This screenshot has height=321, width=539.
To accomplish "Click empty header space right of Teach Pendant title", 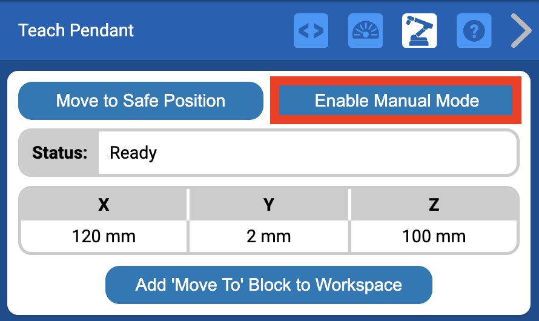I will pos(212,30).
